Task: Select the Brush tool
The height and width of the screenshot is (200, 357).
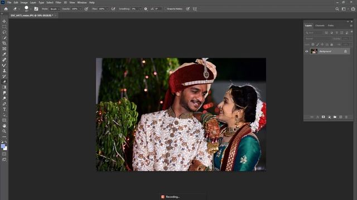Action: (x=4, y=66)
